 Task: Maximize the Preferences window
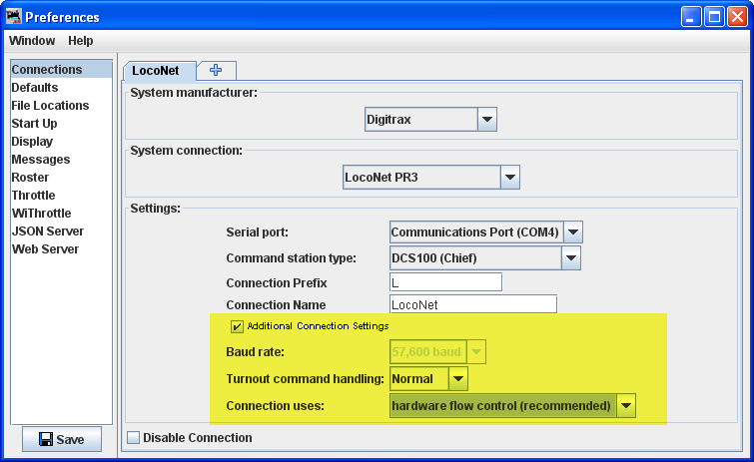click(715, 17)
